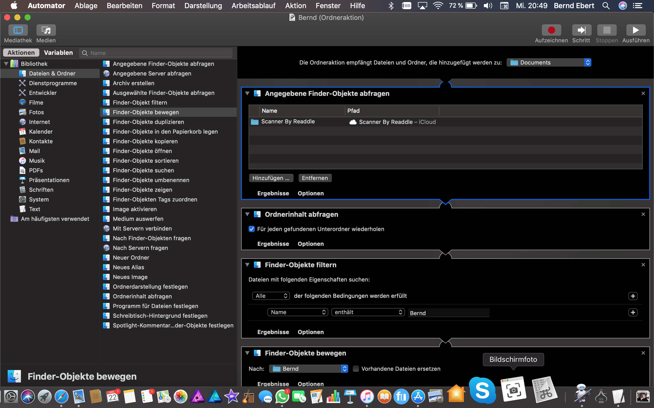Collapse the Finder-Objekte filtern action
Image resolution: width=654 pixels, height=408 pixels.
(247, 265)
